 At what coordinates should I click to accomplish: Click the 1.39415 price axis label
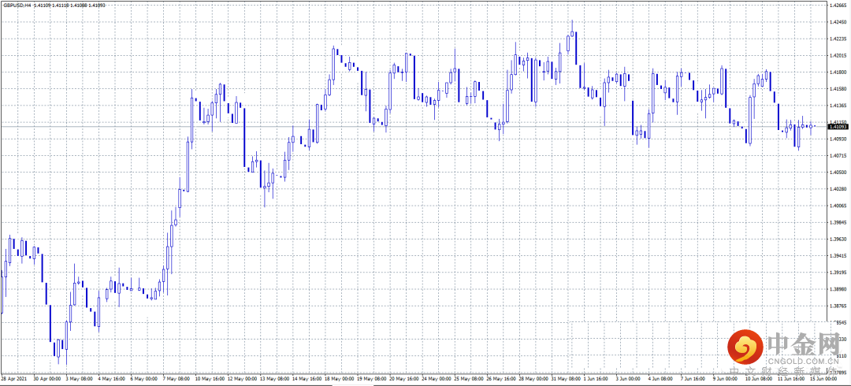click(837, 256)
